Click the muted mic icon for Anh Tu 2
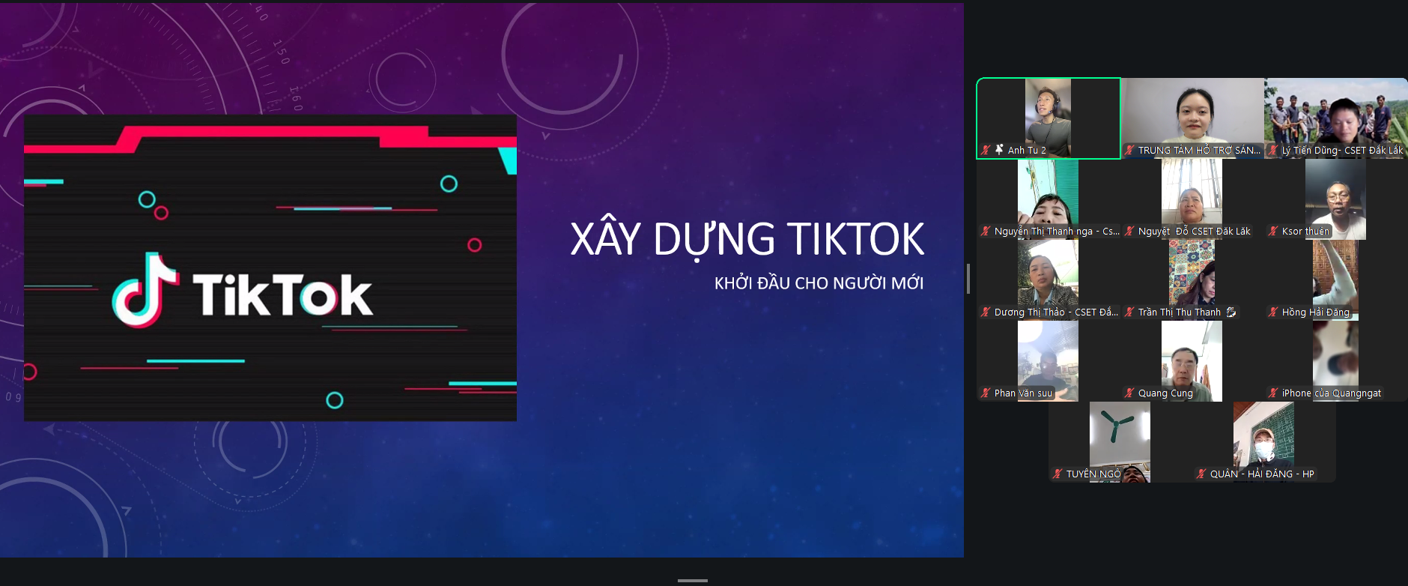This screenshot has width=1408, height=586. pos(986,150)
